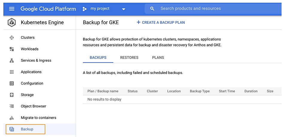Click the Workloads sidebar icon
This screenshot has width=284, height=137.
coord(12,49)
